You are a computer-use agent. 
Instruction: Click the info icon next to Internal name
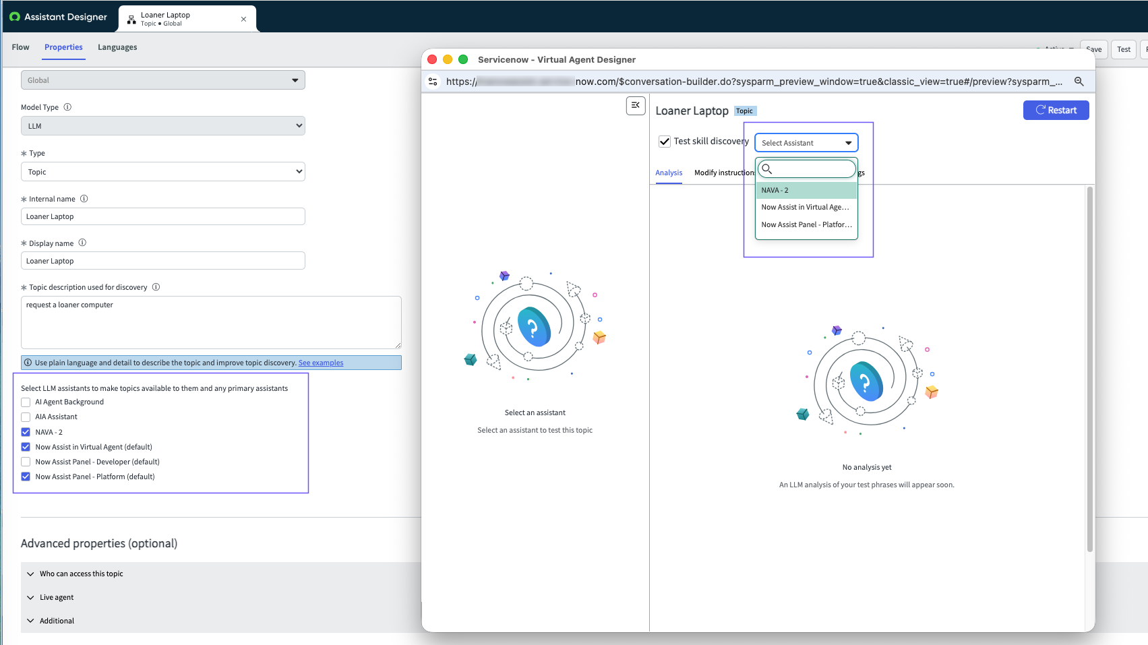84,199
